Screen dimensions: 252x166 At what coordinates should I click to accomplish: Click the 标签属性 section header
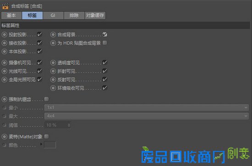[126, 25]
